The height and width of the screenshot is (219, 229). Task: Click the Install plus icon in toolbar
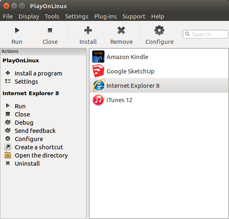[88, 30]
